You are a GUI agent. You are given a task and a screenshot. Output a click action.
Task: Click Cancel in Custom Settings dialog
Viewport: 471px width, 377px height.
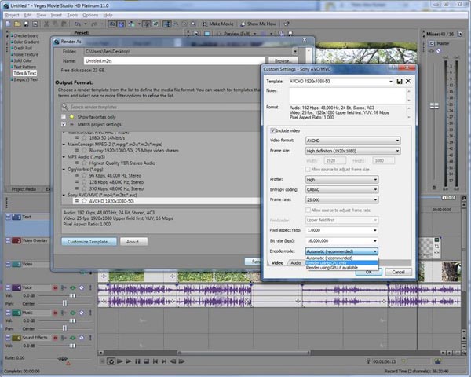click(x=398, y=272)
